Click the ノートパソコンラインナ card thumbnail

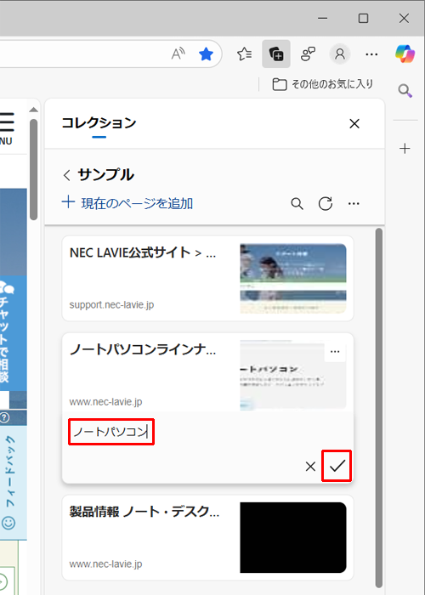[x=293, y=375]
